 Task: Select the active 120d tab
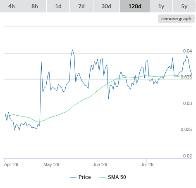coord(135,6)
